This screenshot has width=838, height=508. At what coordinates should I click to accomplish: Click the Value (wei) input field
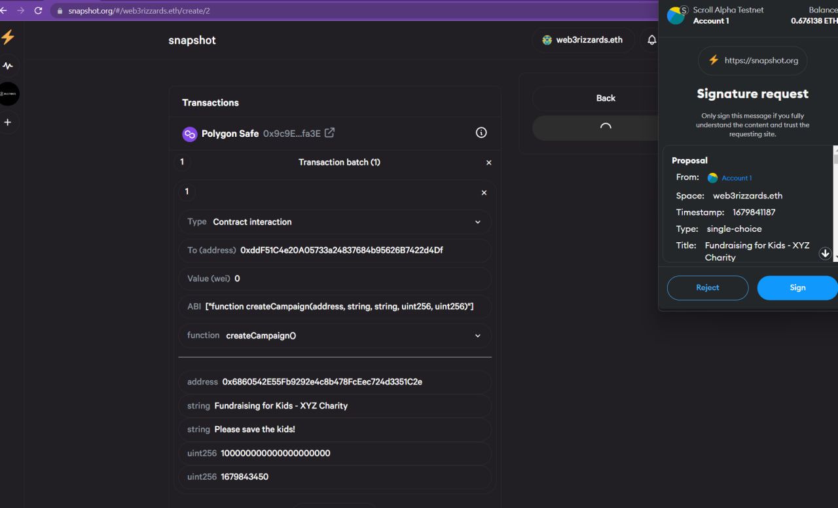335,278
